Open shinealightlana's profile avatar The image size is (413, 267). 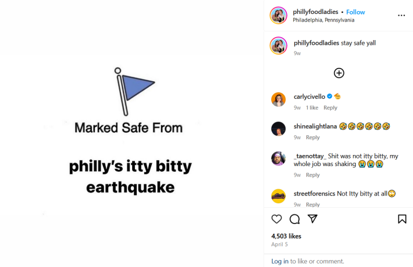click(279, 129)
